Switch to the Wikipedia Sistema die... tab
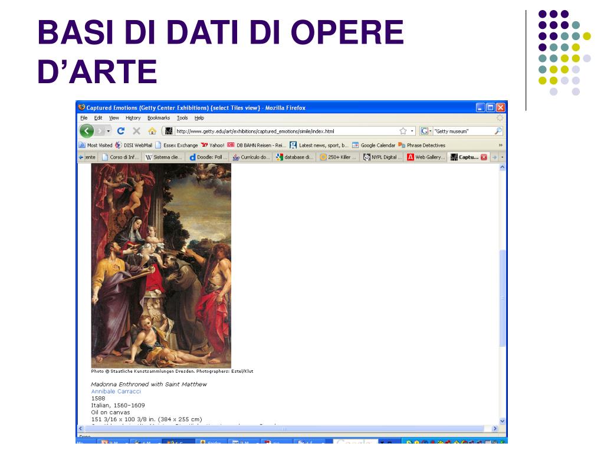 tap(164, 157)
